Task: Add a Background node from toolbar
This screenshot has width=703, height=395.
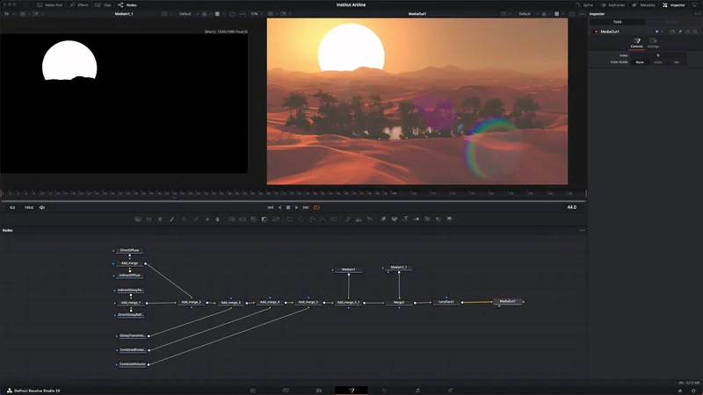Action: [x=138, y=219]
